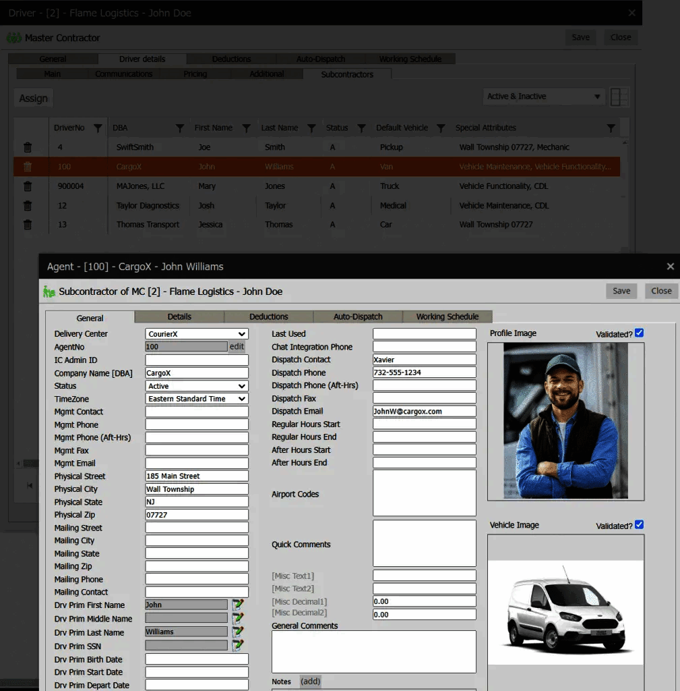Click trash icon for SwiftSmith row
This screenshot has height=691, width=680.
[x=28, y=147]
